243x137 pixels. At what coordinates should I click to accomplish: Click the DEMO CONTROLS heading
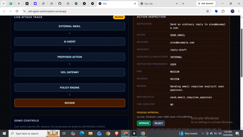[27, 120]
